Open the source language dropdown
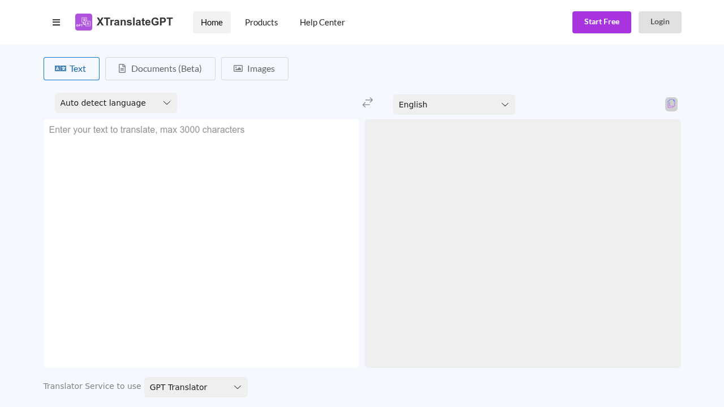 point(116,103)
